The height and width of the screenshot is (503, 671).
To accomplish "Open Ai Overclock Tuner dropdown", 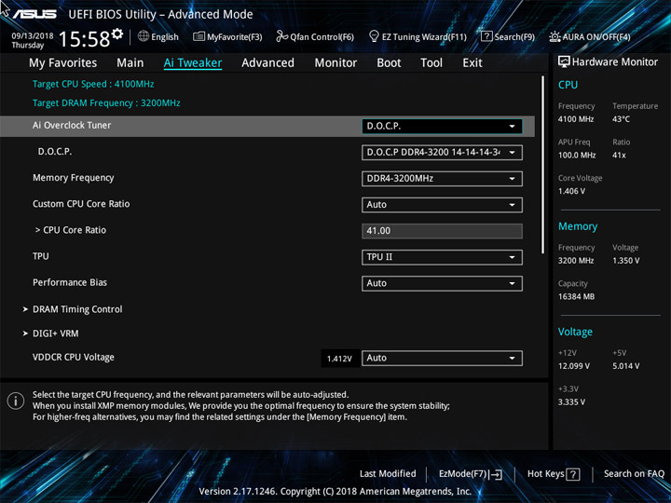I will [442, 126].
